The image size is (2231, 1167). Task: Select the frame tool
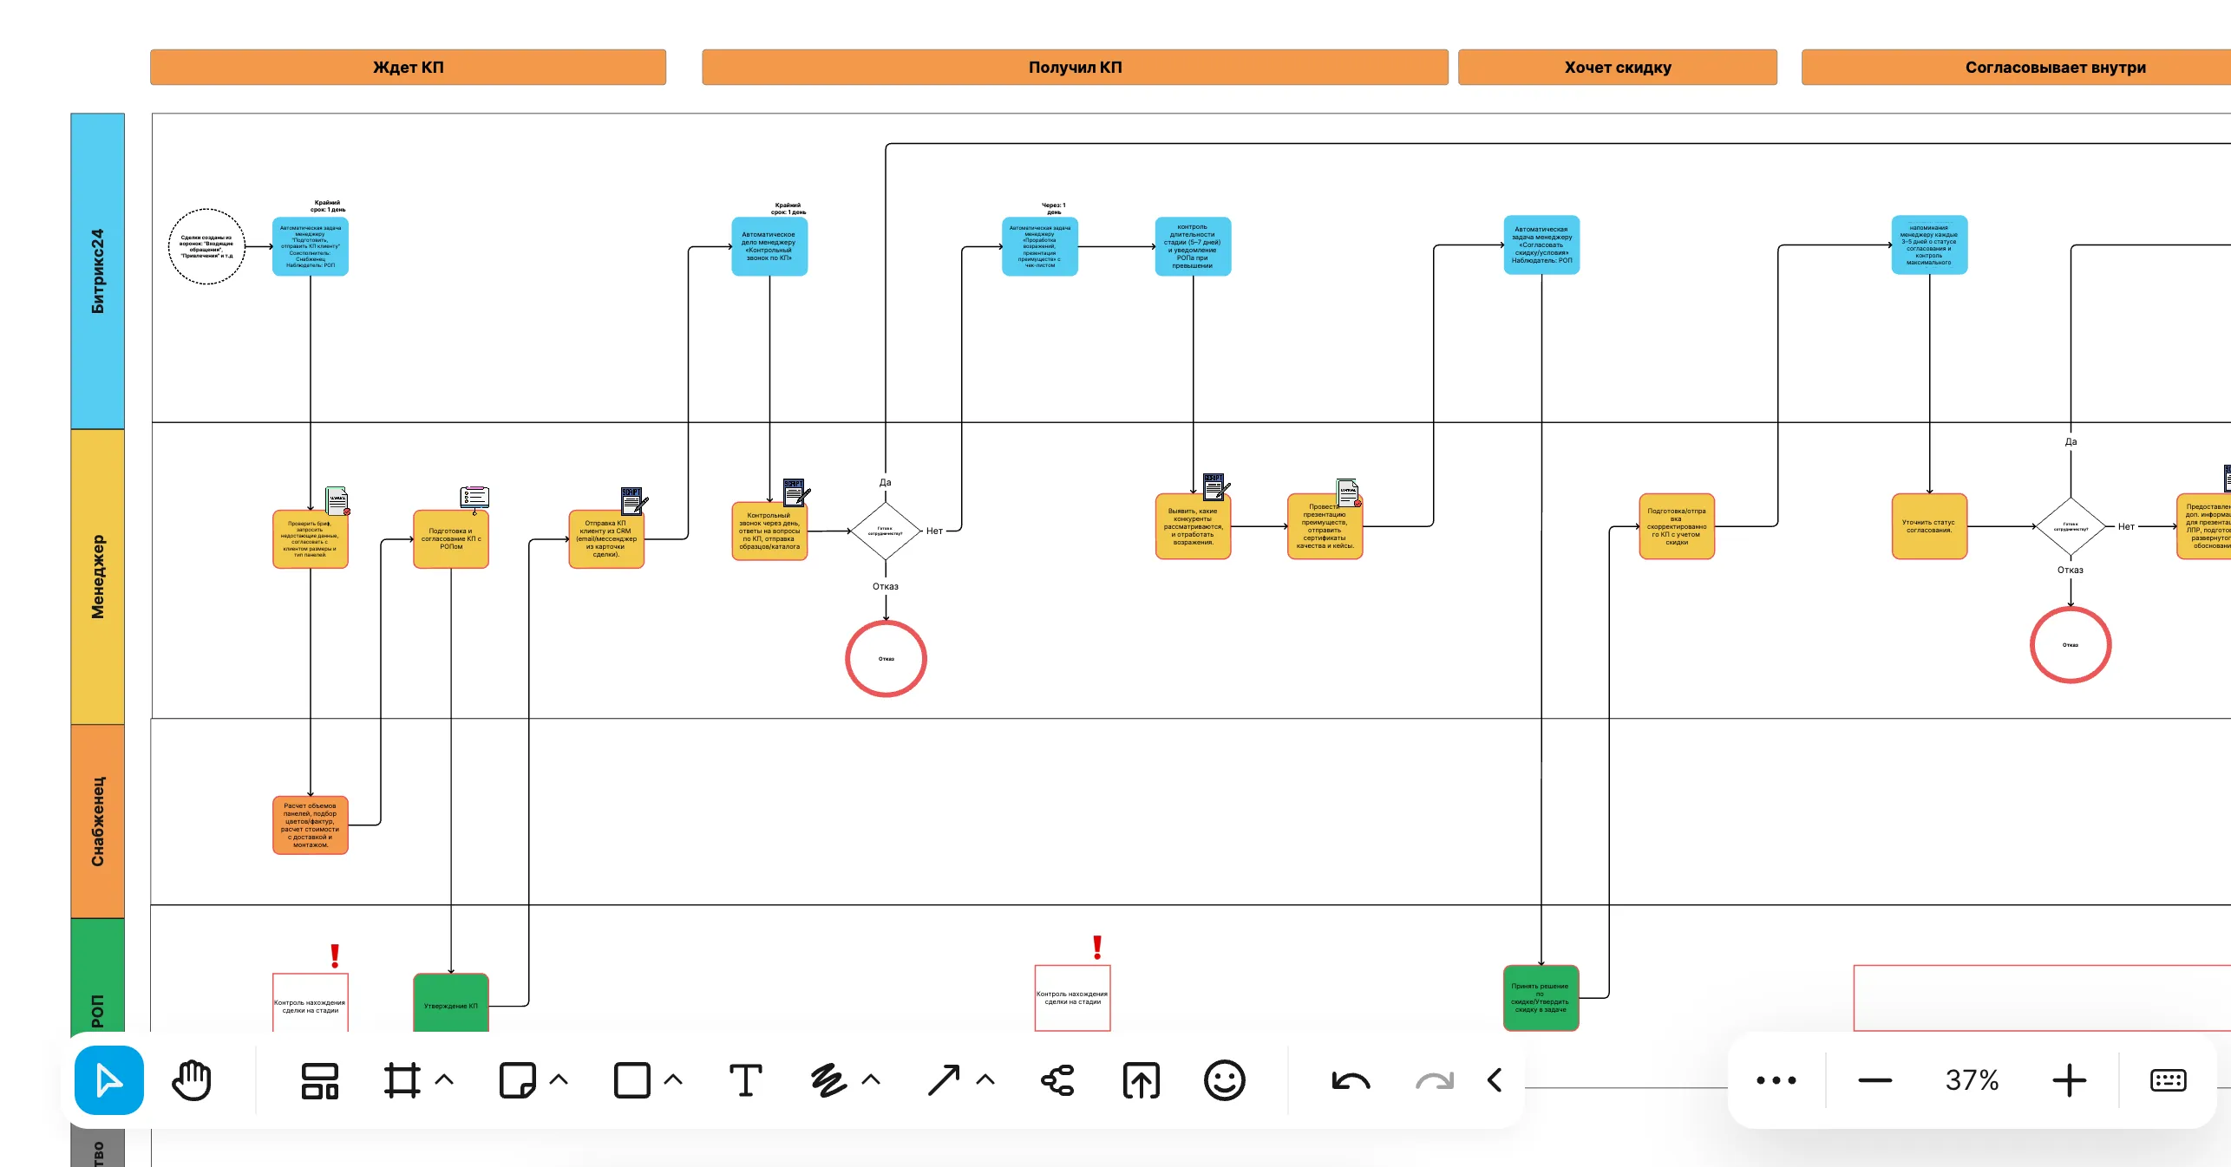pyautogui.click(x=402, y=1080)
